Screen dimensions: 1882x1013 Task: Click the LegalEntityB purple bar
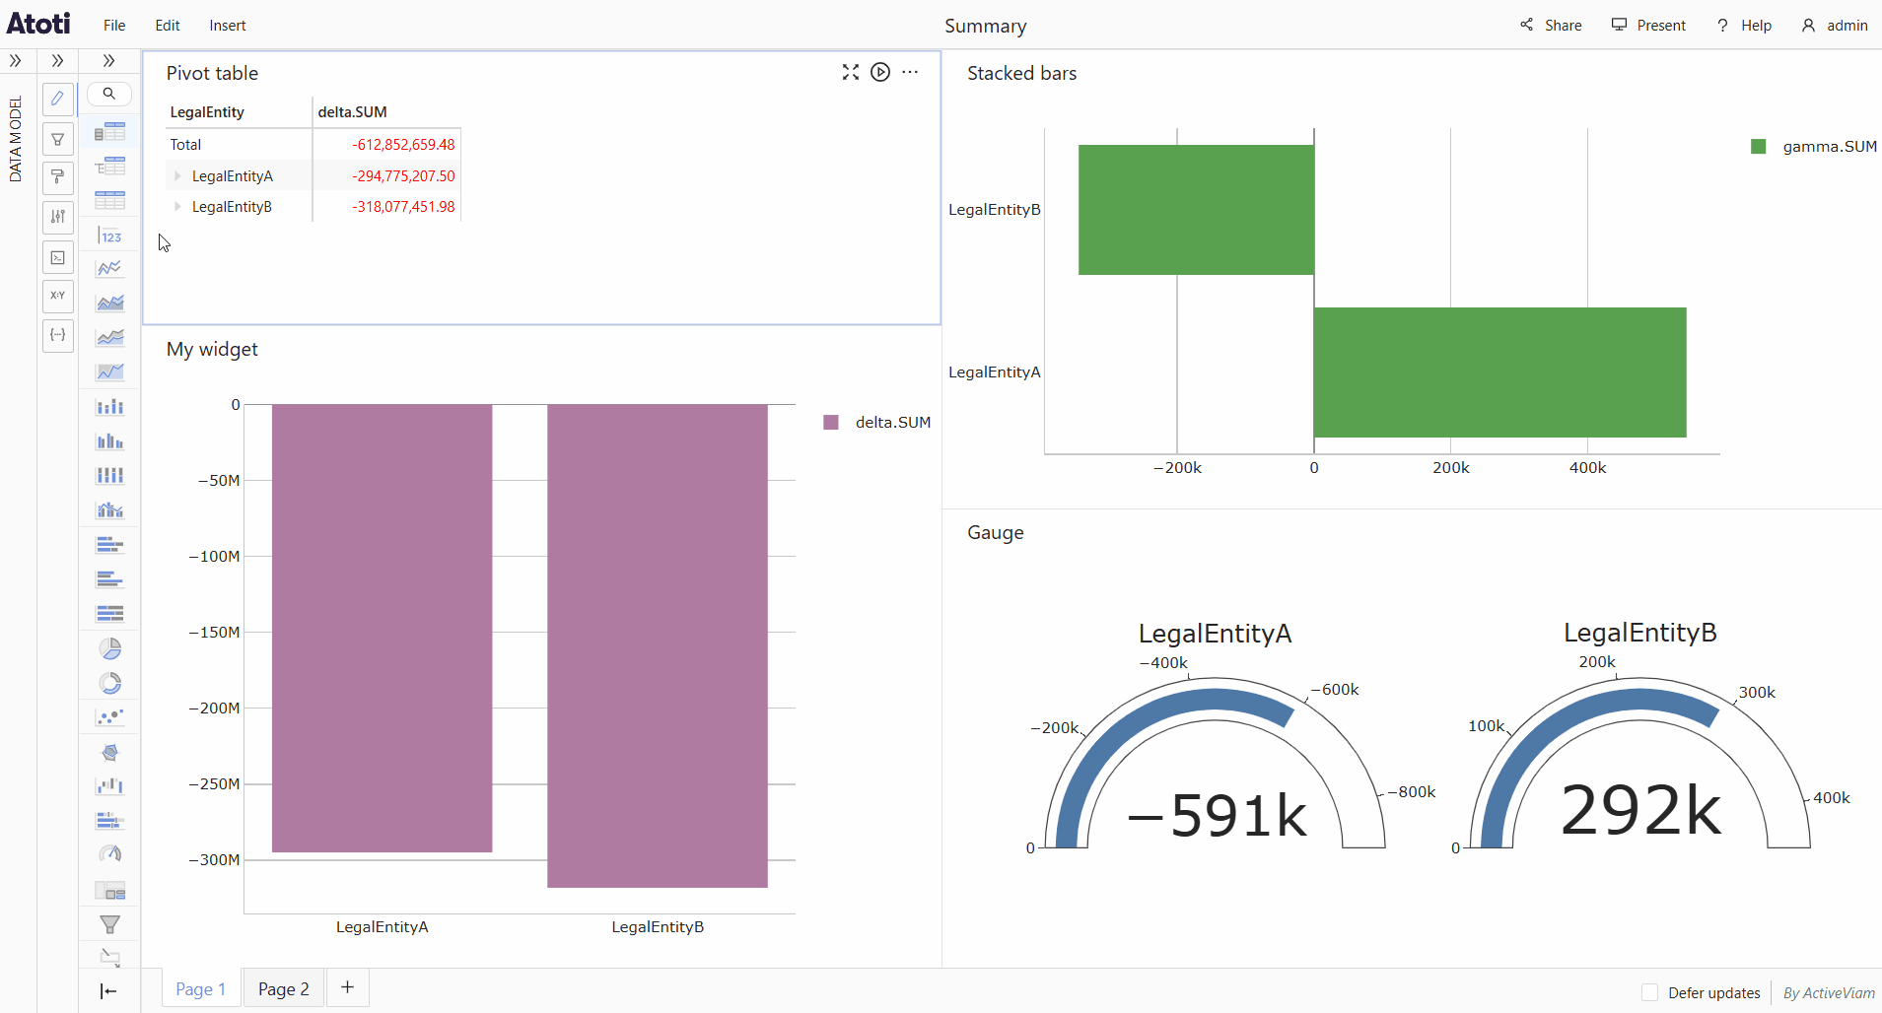(x=657, y=645)
